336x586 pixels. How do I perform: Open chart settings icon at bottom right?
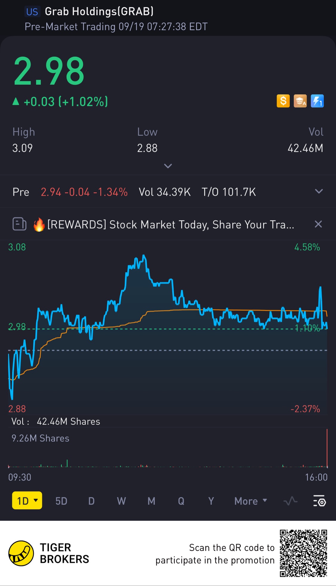click(320, 501)
